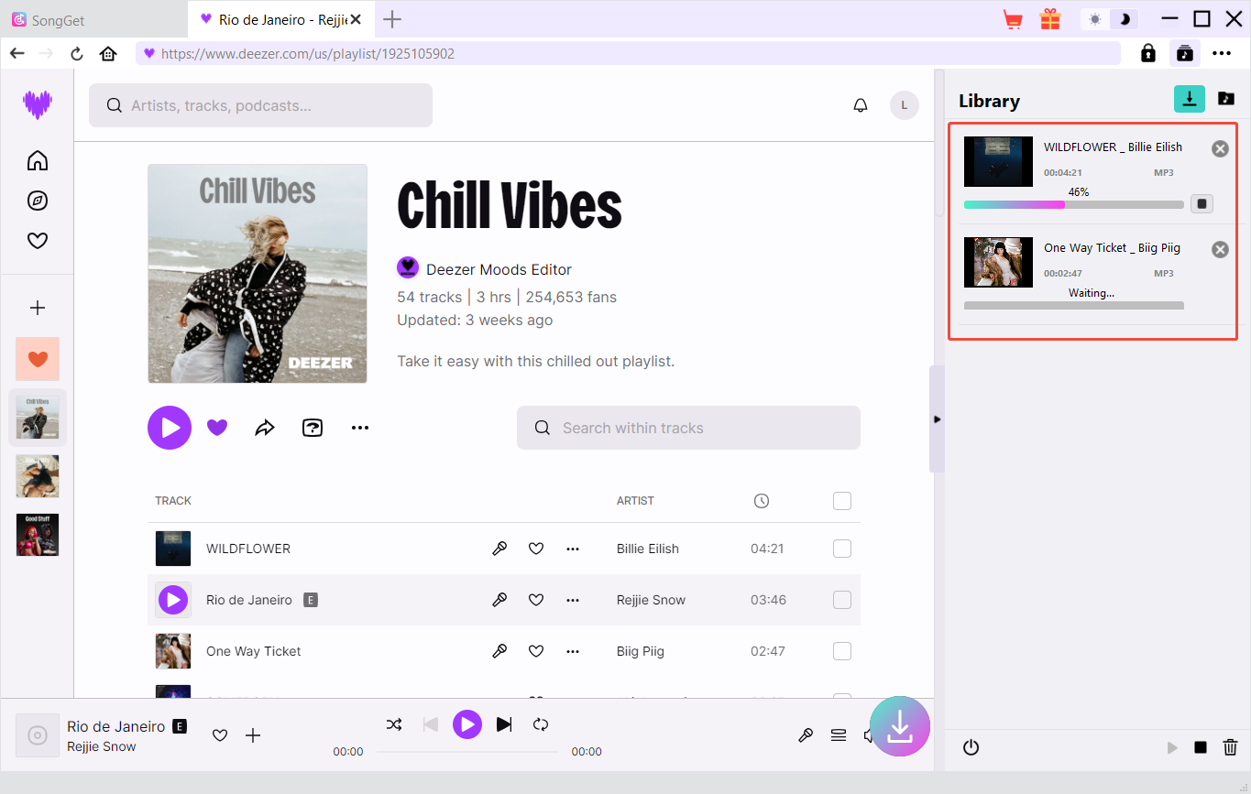The height and width of the screenshot is (794, 1251).
Task: Check the WILDFLOWER track checkbox
Action: pyautogui.click(x=841, y=549)
